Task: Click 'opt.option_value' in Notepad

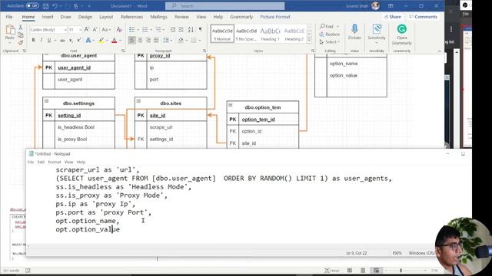Action: [x=88, y=229]
